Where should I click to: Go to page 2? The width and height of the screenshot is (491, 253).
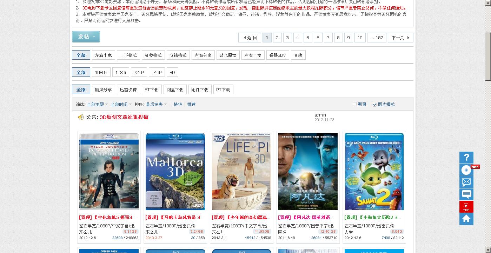[277, 38]
